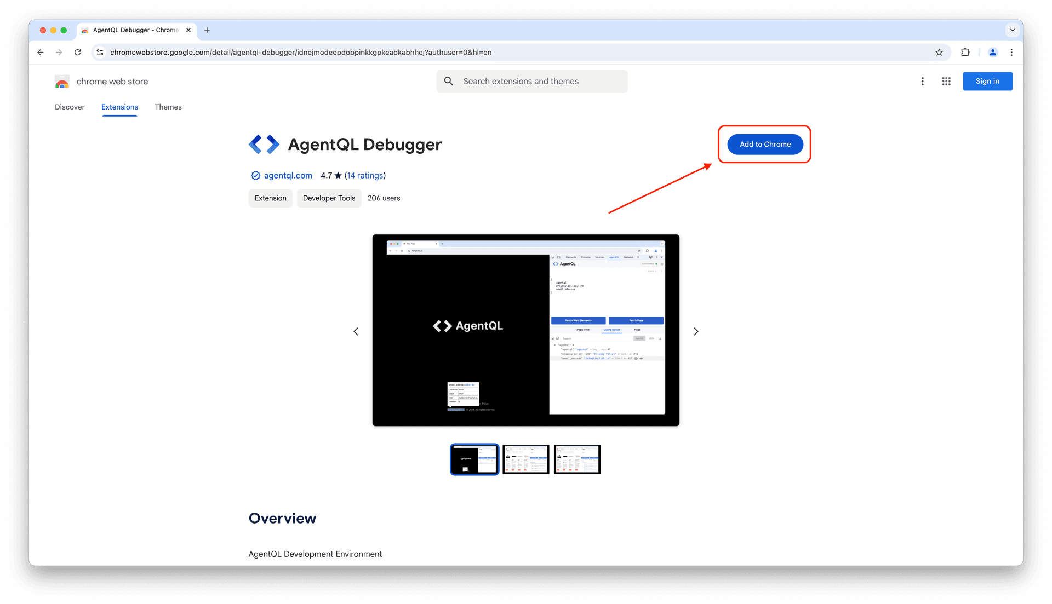Click the AgentQL Debugger verified publisher badge
This screenshot has height=604, width=1052.
[255, 175]
